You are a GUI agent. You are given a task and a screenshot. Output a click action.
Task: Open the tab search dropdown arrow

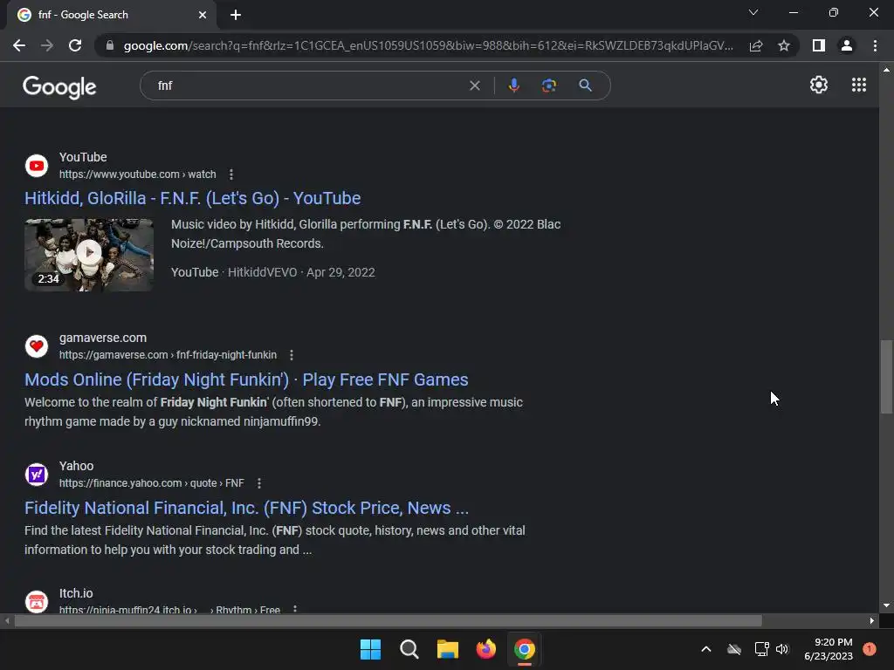pos(753,12)
